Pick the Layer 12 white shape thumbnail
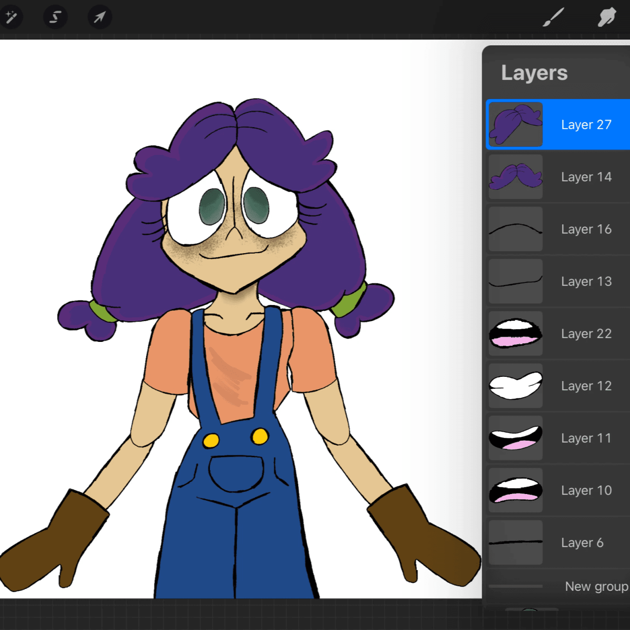The width and height of the screenshot is (630, 630). point(516,386)
